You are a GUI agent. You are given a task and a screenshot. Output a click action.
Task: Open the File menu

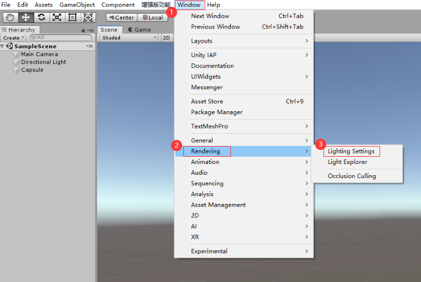(6, 5)
